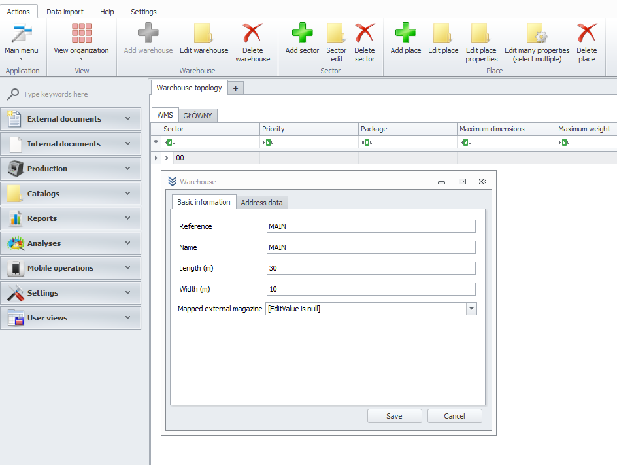Click the Maximum dimensions column header
Screen dimensions: 617x465
point(506,129)
